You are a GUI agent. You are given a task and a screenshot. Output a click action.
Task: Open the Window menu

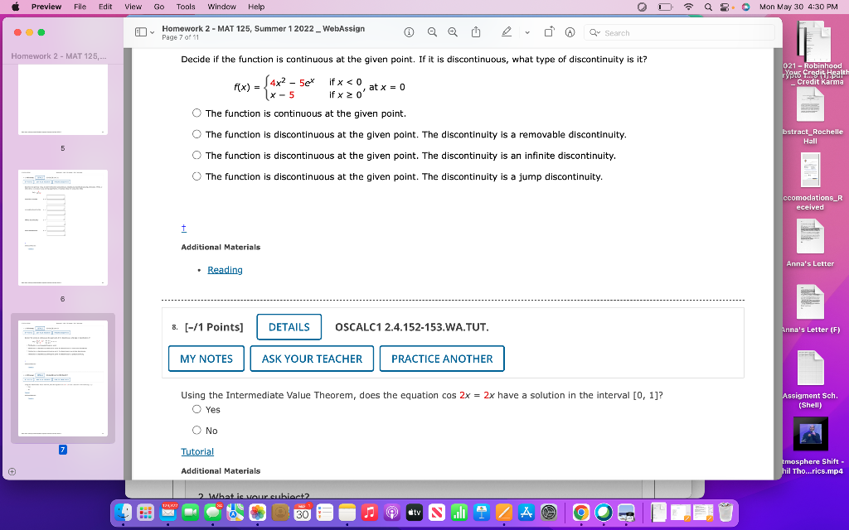tap(221, 7)
